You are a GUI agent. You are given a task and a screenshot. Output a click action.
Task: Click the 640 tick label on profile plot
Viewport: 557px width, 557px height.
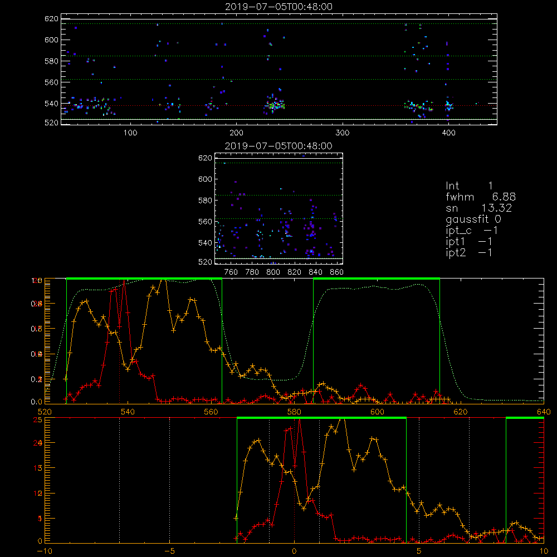pyautogui.click(x=544, y=412)
